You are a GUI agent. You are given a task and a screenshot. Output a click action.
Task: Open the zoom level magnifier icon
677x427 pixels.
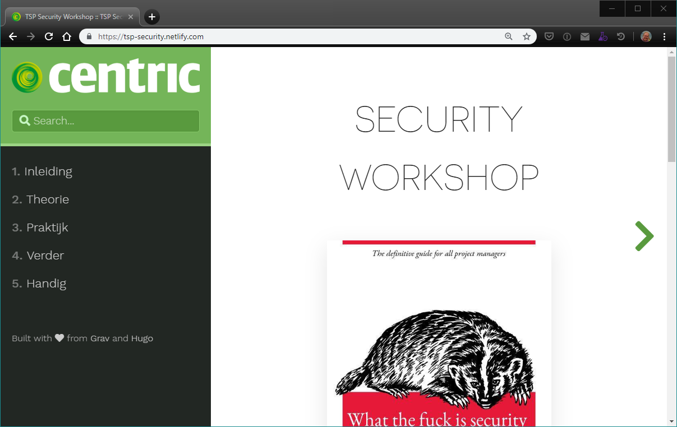tap(509, 36)
